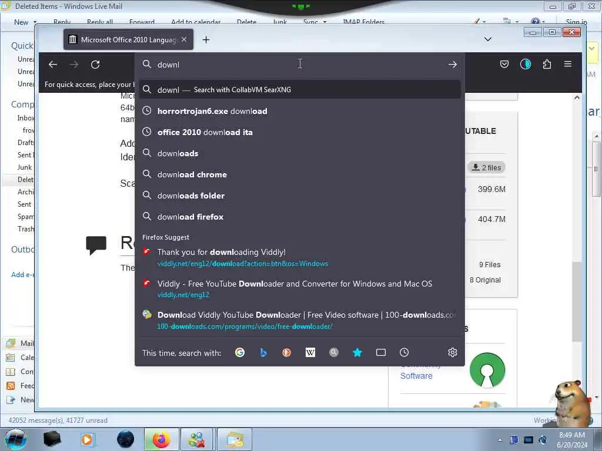602x451 pixels.
Task: Switch to Mail view in Live Mail
Action: point(20,343)
